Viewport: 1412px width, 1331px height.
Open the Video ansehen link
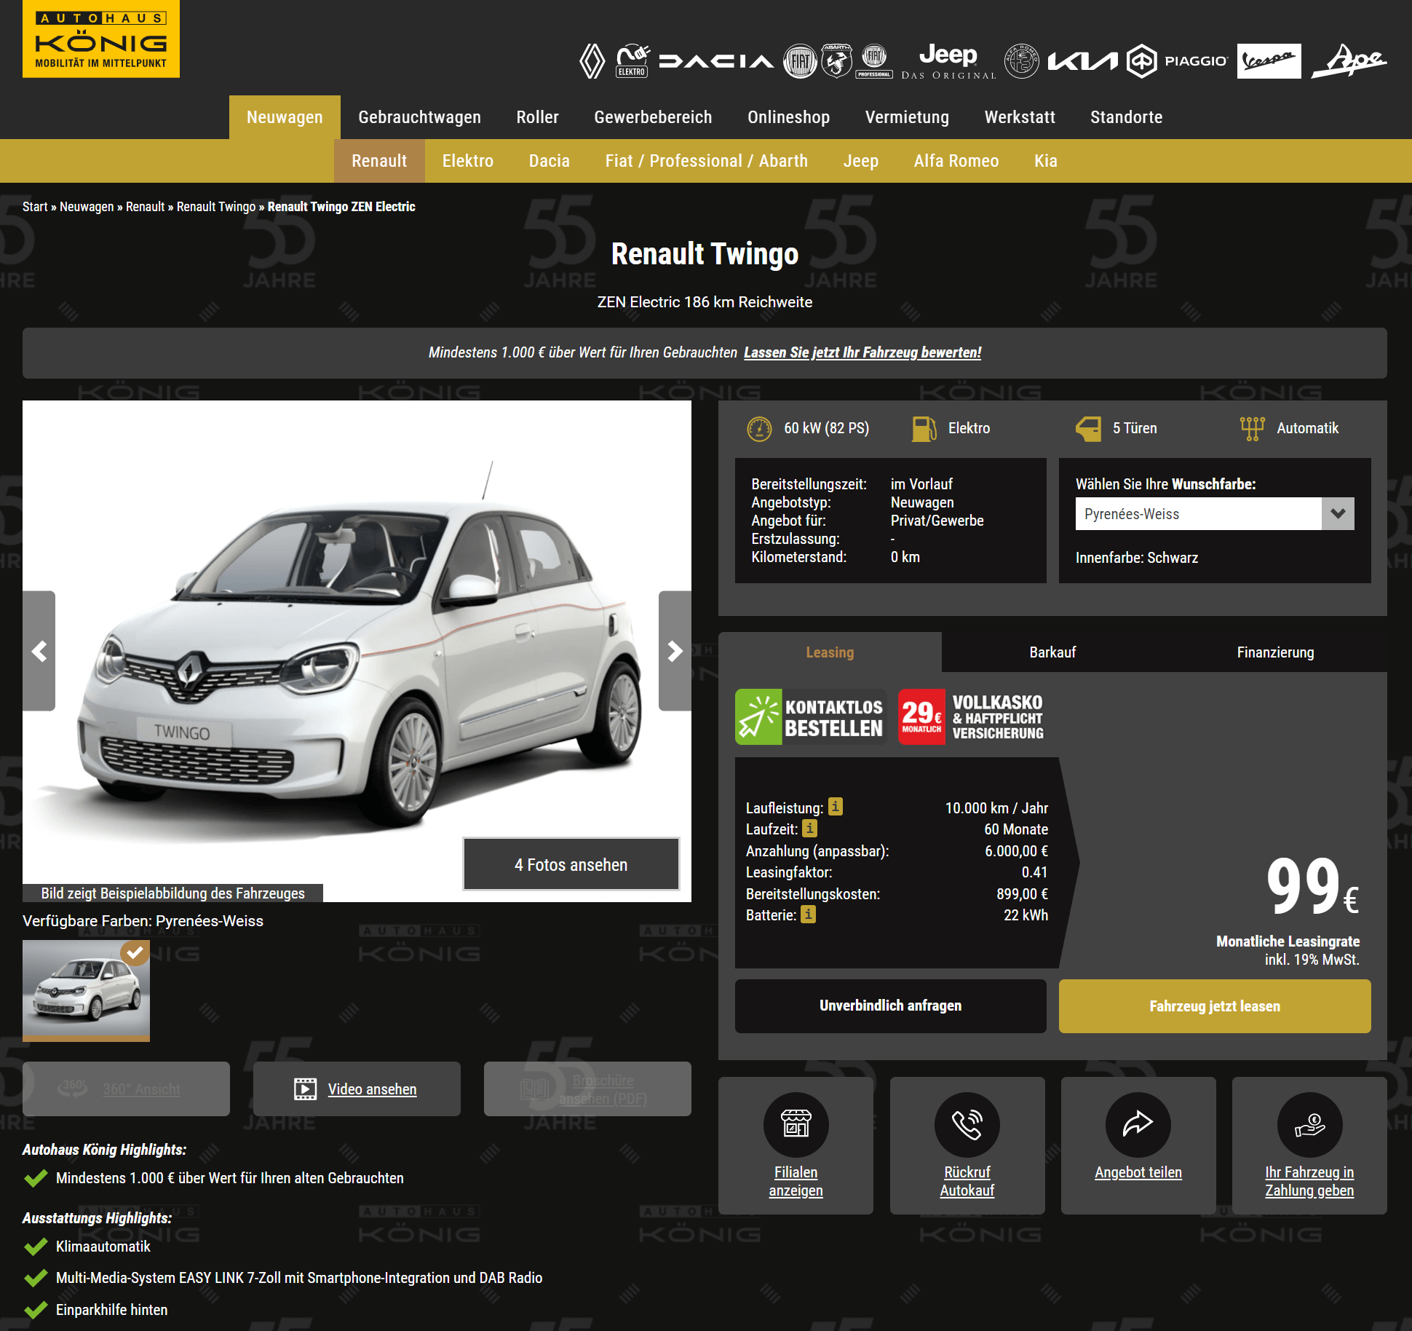(x=372, y=1089)
